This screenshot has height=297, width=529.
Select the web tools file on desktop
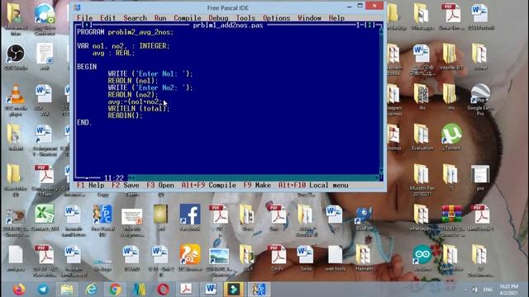pos(335,257)
